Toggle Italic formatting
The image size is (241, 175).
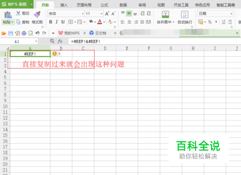coord(56,22)
